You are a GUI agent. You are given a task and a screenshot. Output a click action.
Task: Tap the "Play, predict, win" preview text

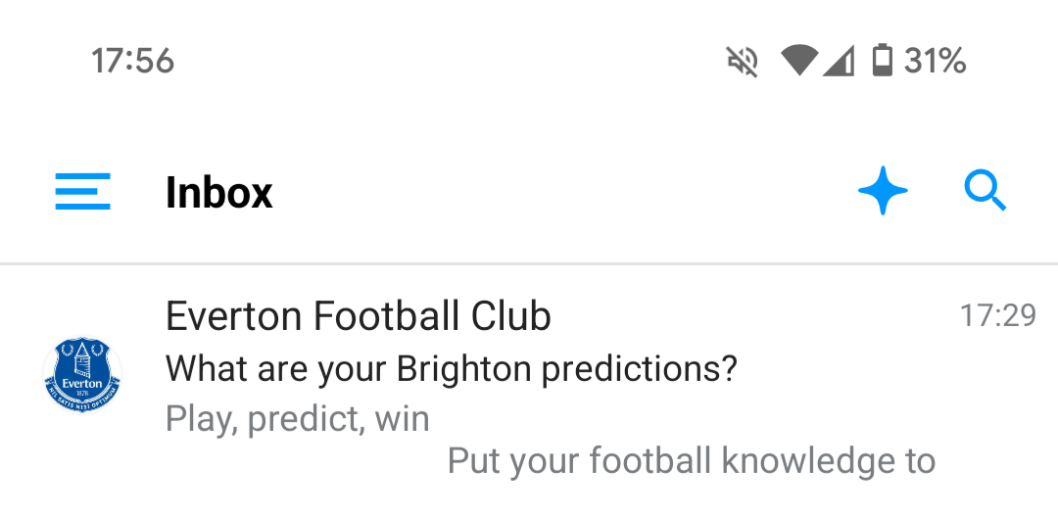pos(298,419)
